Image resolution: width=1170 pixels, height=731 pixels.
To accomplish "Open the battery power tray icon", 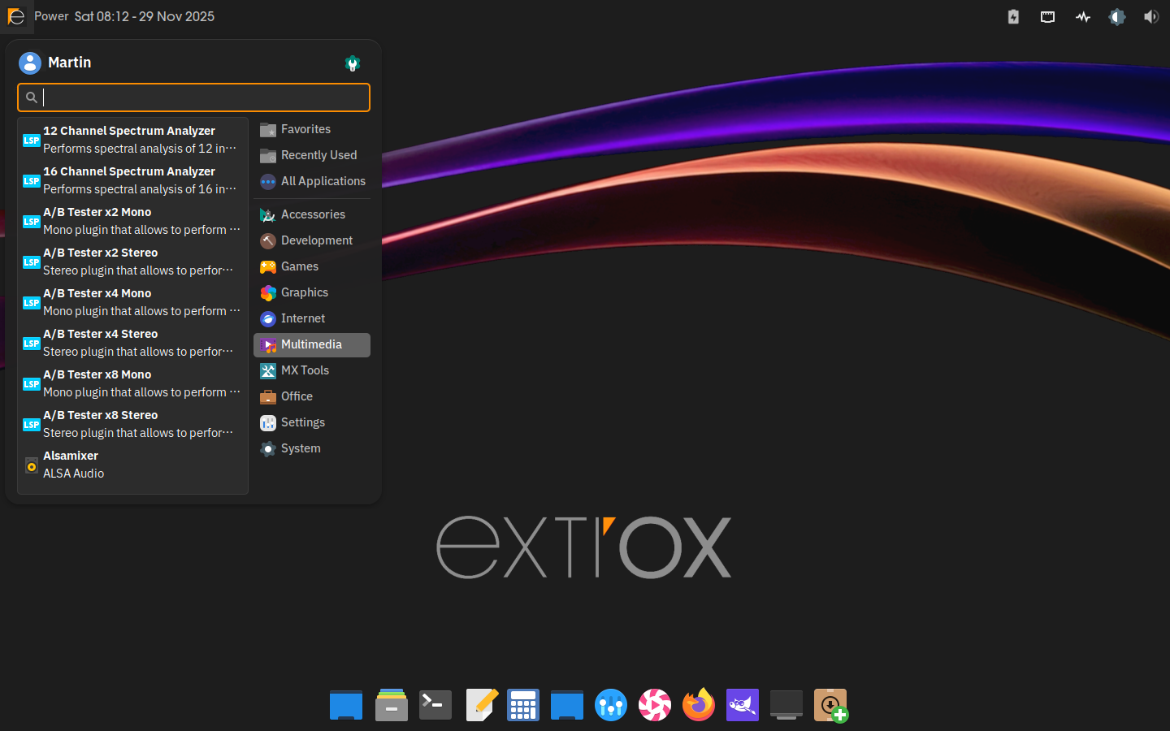I will click(1013, 17).
